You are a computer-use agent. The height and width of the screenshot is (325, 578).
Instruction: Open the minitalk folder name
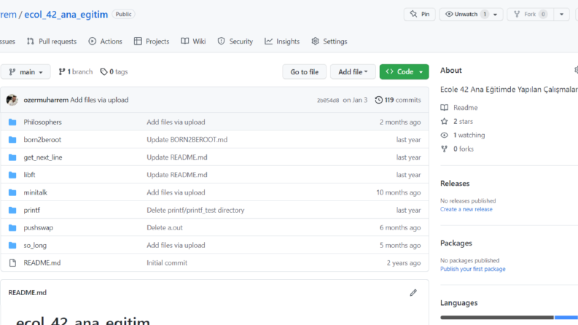(x=36, y=192)
